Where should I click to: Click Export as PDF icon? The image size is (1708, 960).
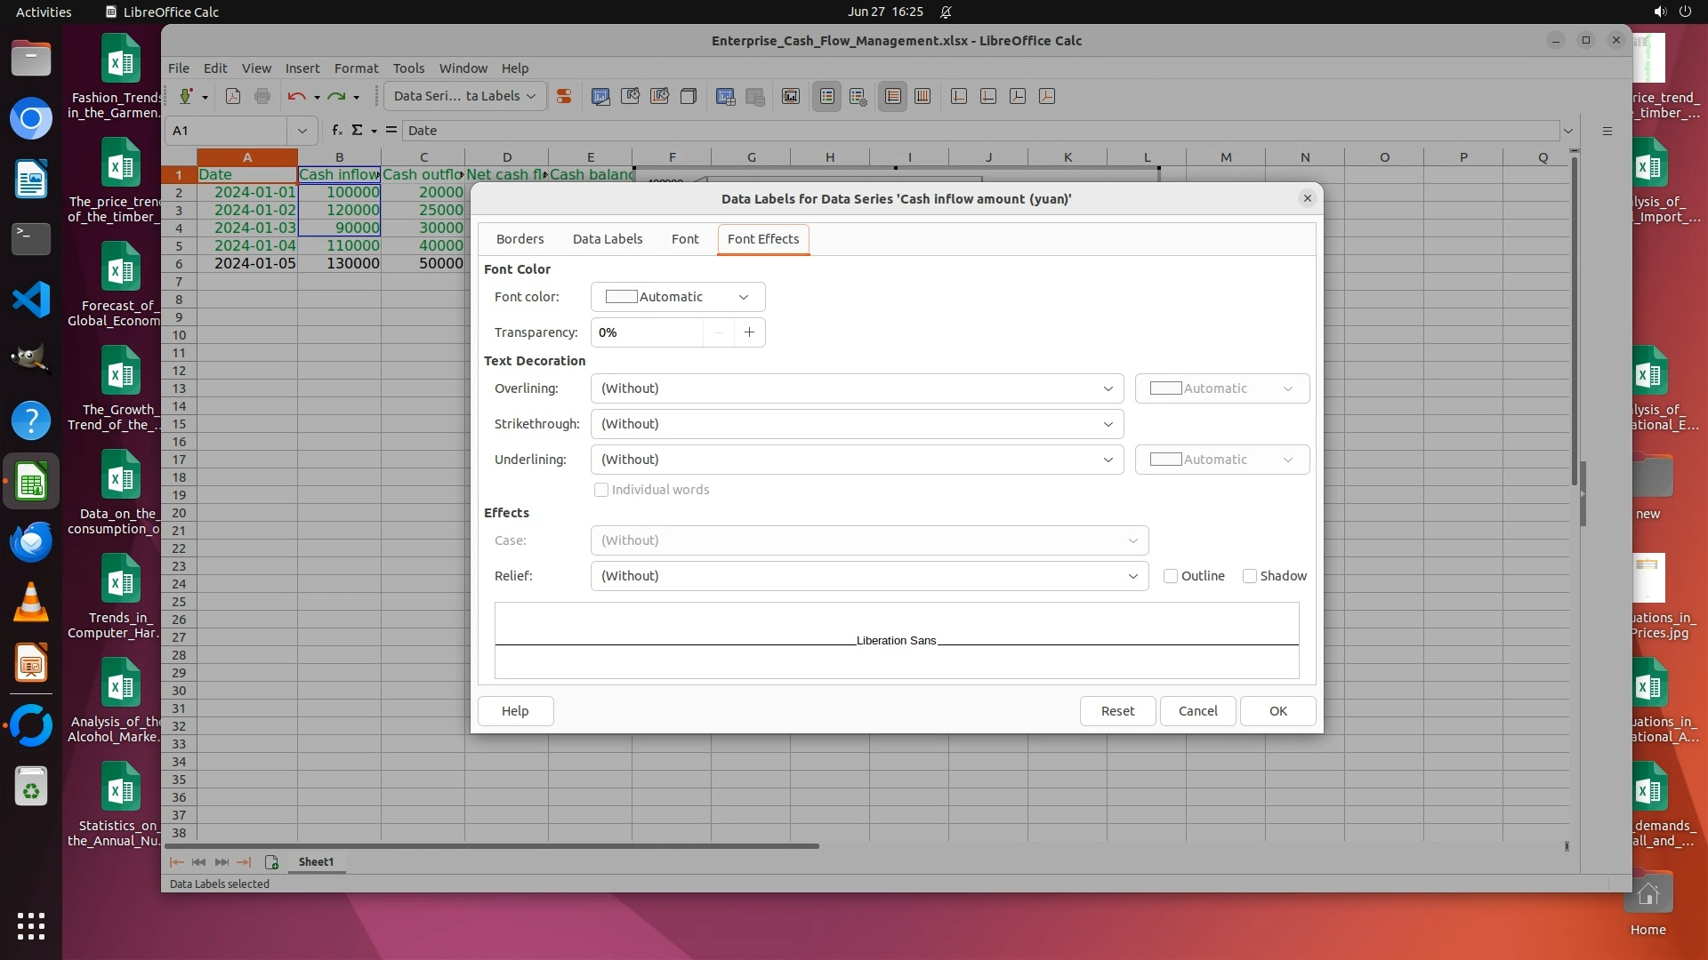(x=233, y=96)
